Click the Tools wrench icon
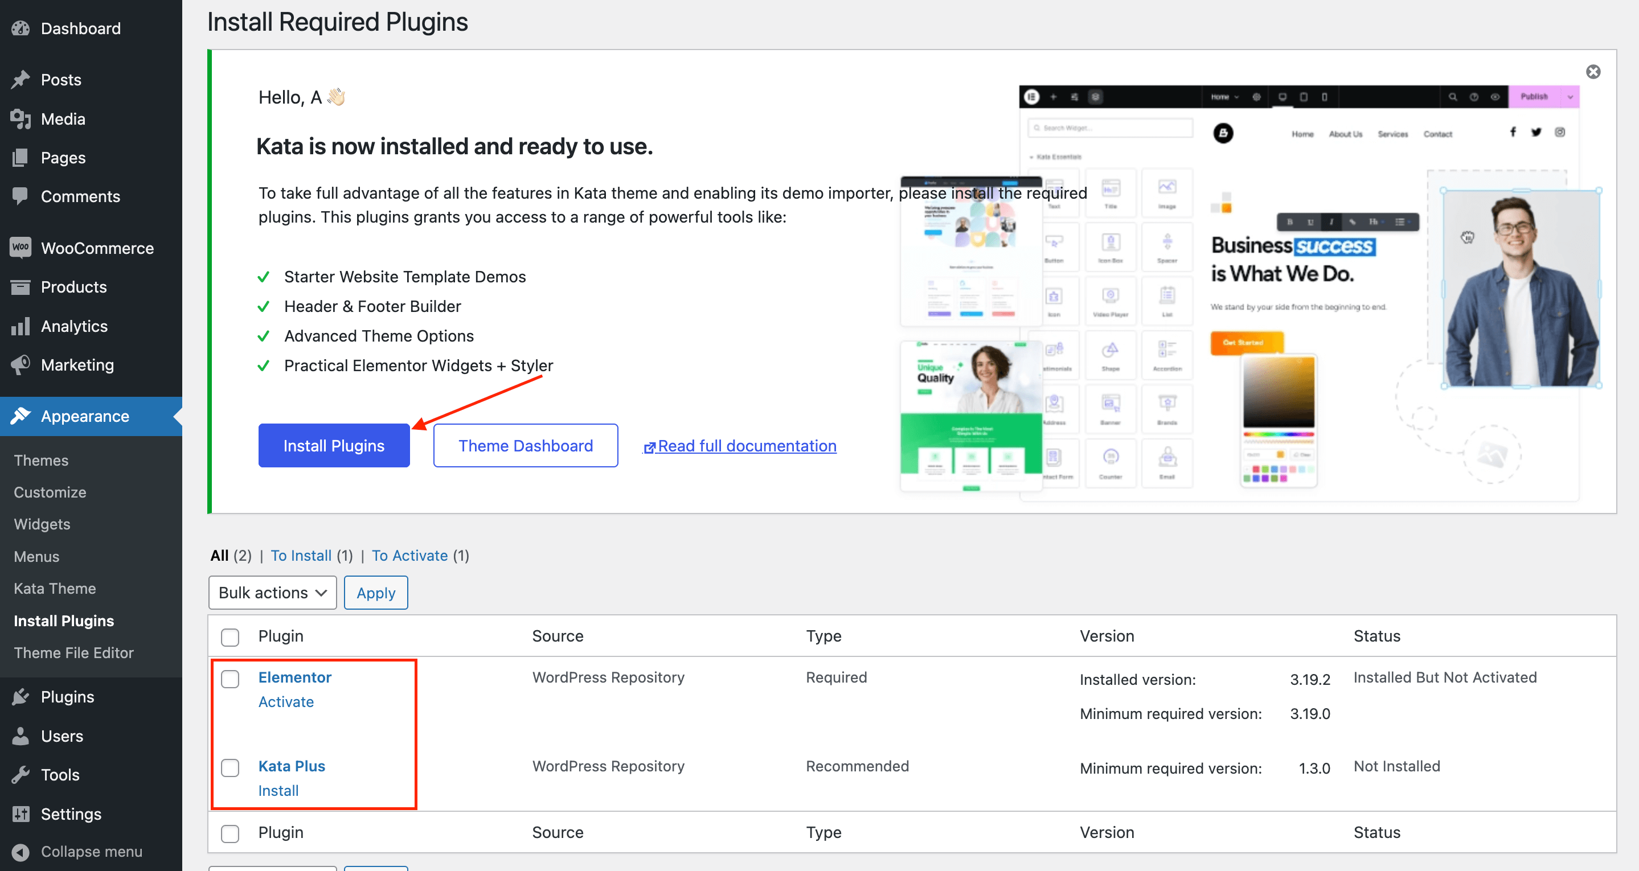 coord(21,775)
